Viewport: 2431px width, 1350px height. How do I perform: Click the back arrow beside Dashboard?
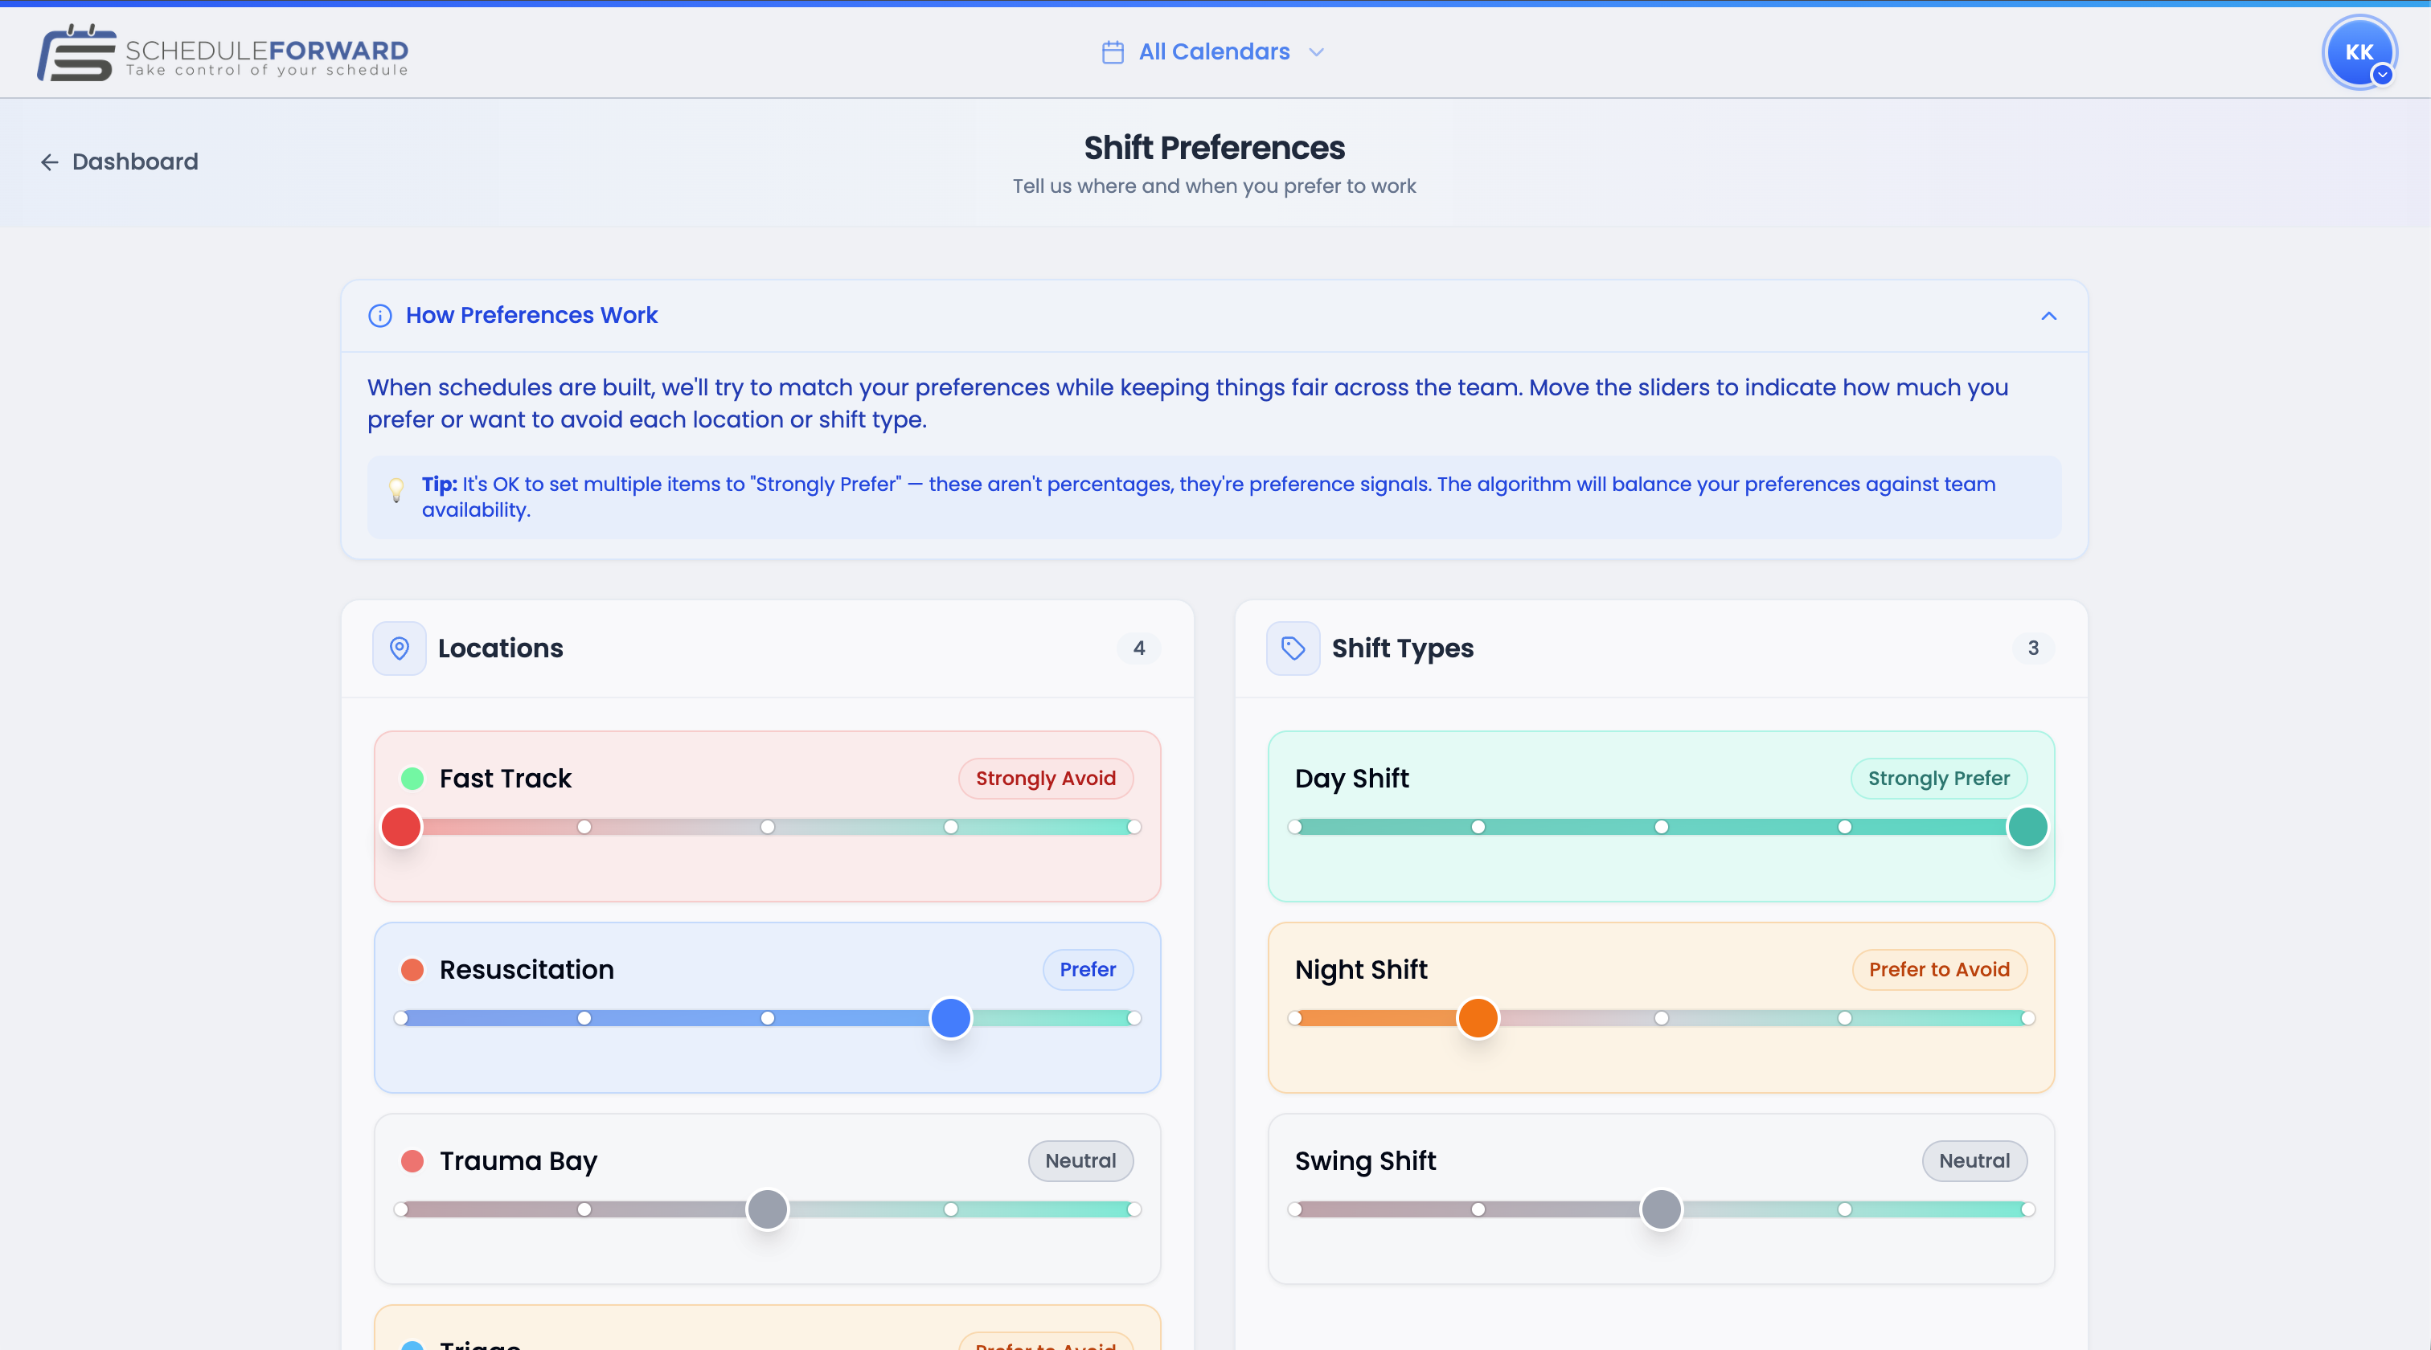50,162
